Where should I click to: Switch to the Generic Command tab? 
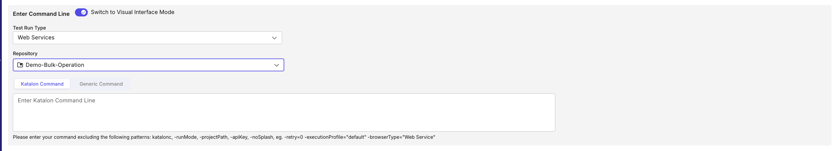tap(101, 84)
